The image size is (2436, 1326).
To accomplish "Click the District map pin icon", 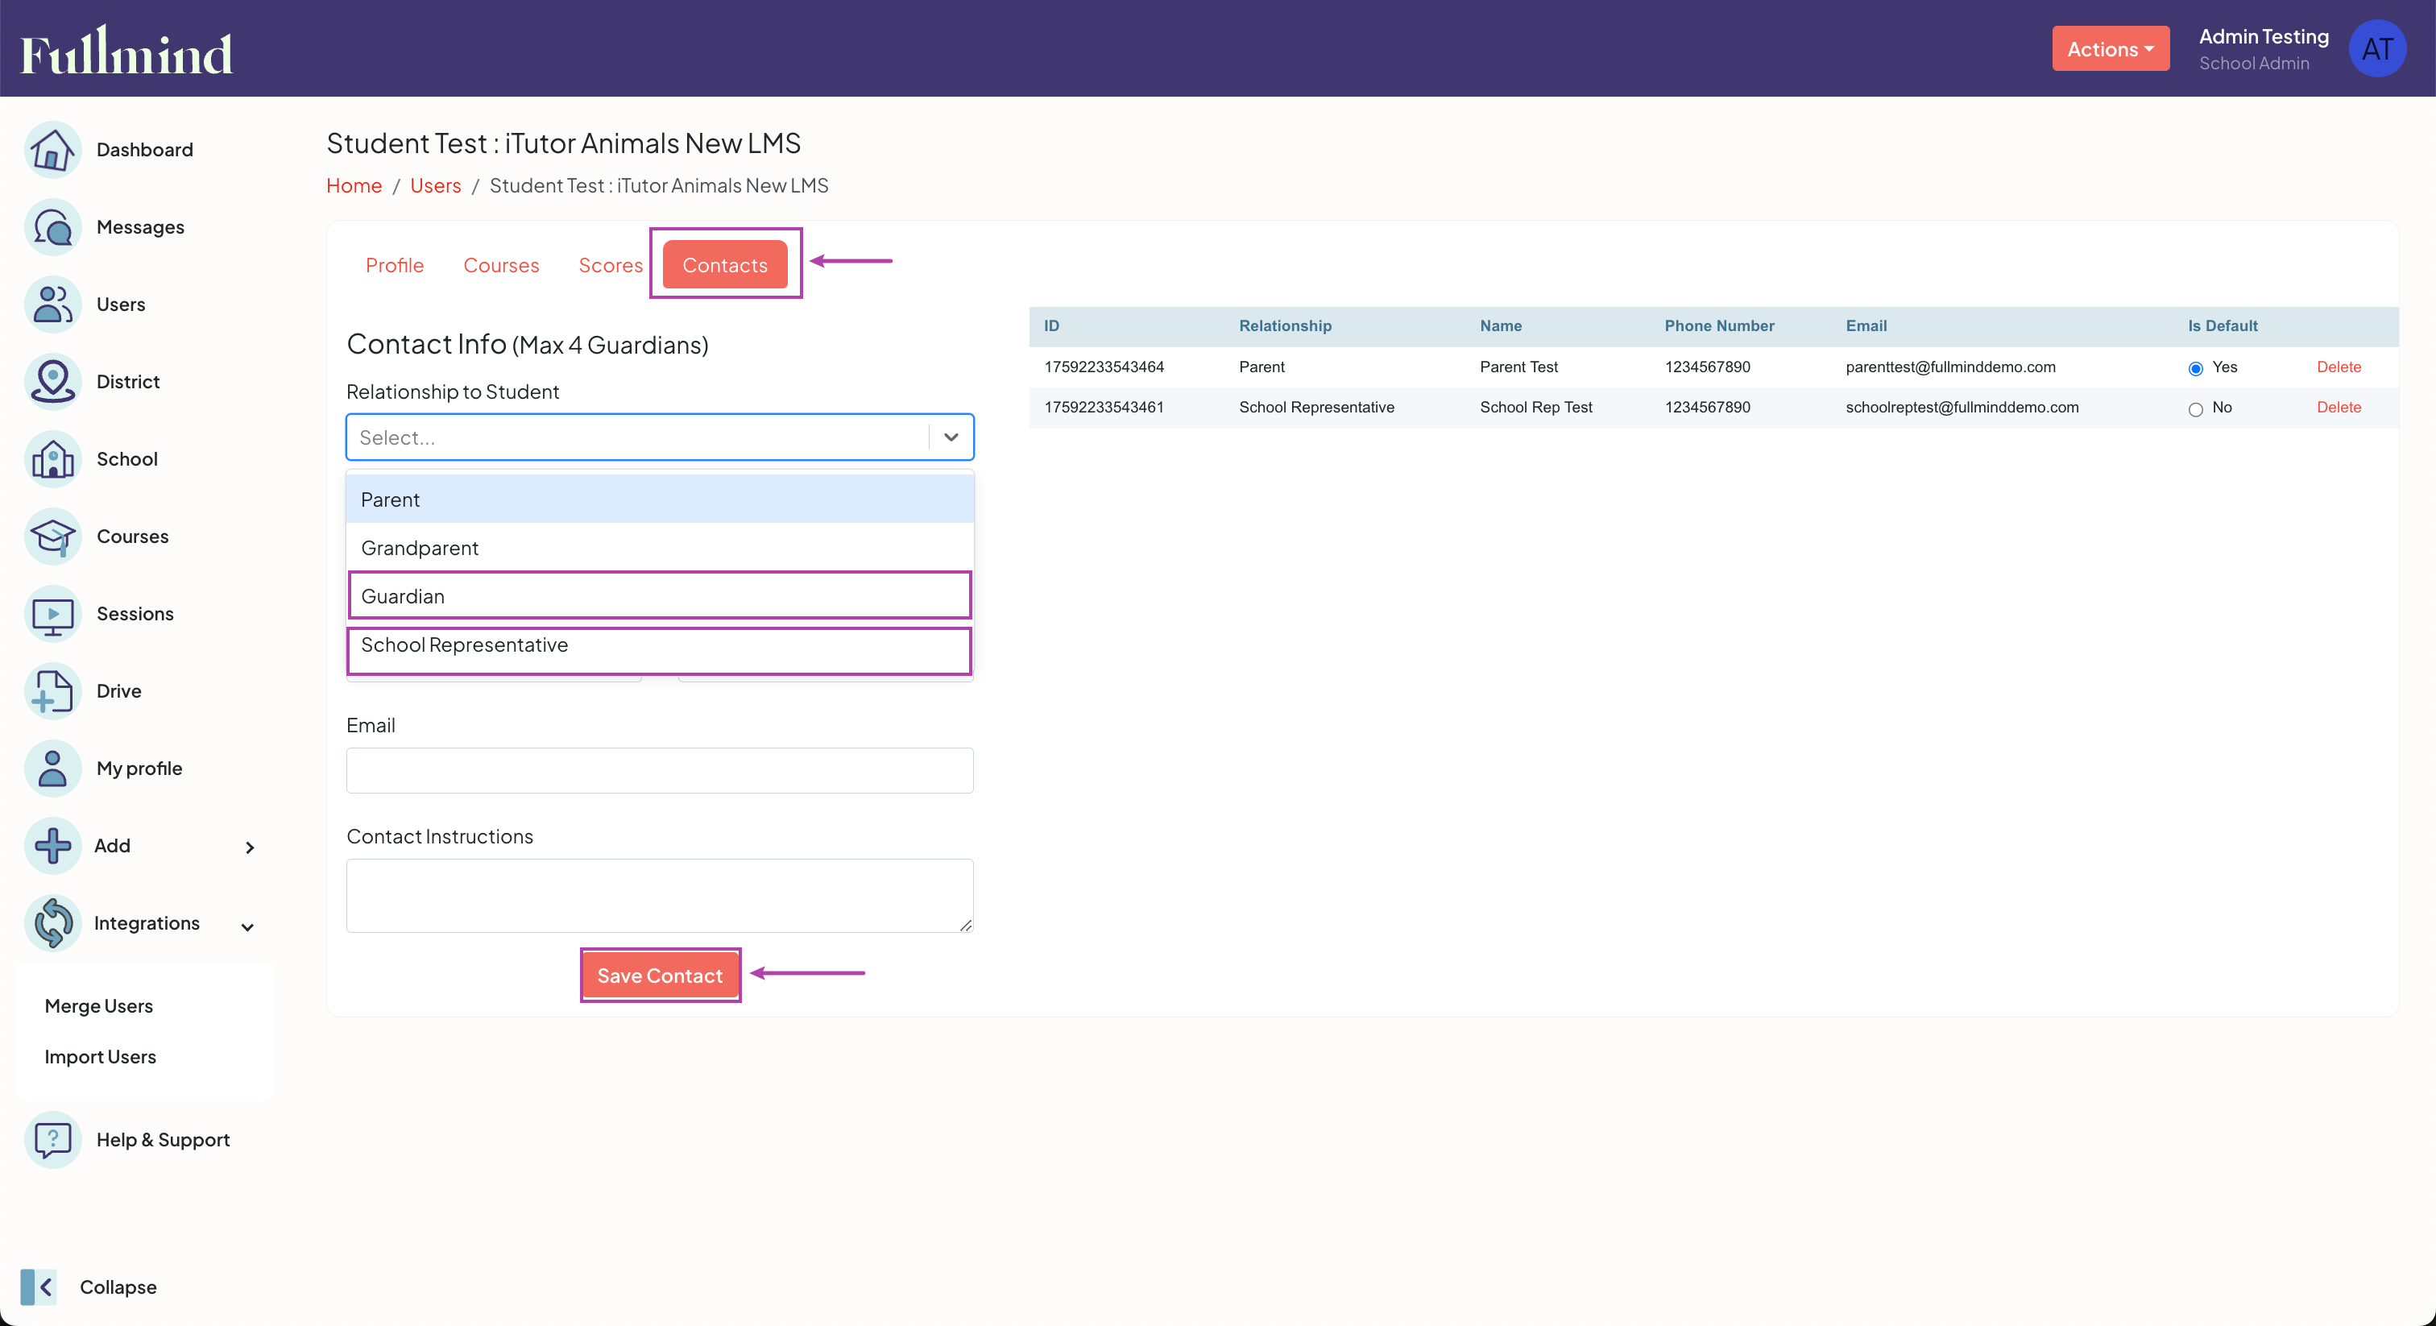I will coord(53,382).
